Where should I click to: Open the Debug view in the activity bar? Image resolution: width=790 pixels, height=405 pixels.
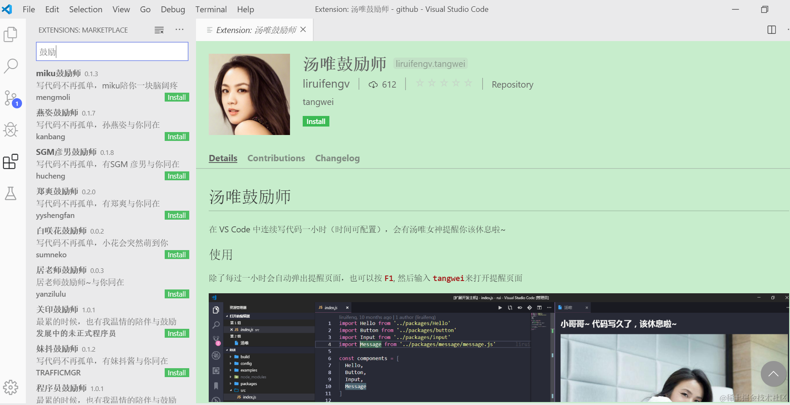[11, 130]
